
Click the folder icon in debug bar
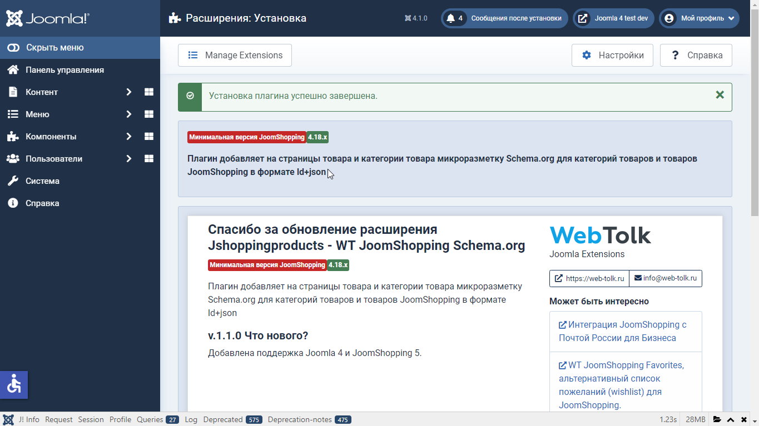pyautogui.click(x=717, y=419)
